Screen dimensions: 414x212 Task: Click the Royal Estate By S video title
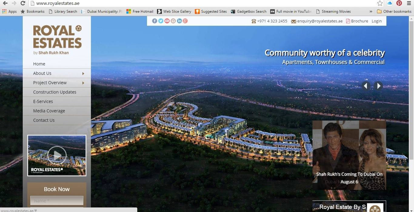tap(339, 207)
